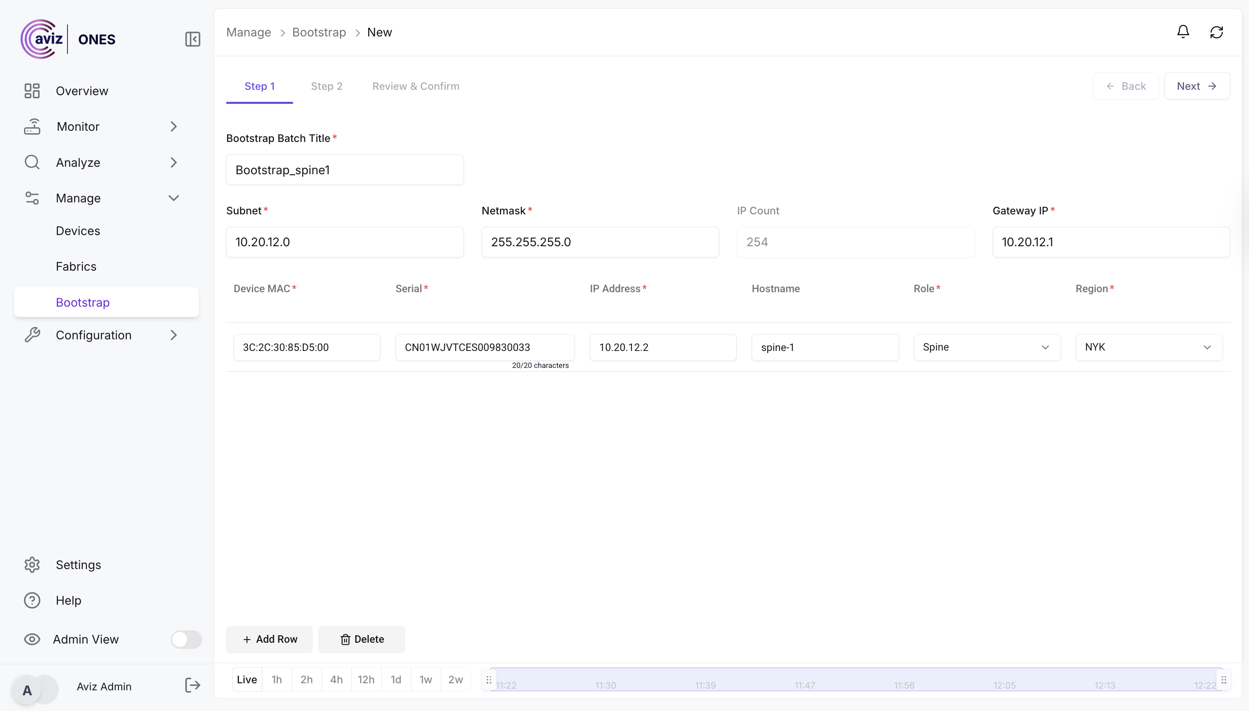Click the refresh icon
1249x711 pixels.
click(x=1216, y=32)
